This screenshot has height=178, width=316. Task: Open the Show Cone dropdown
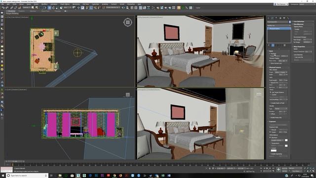283,61
